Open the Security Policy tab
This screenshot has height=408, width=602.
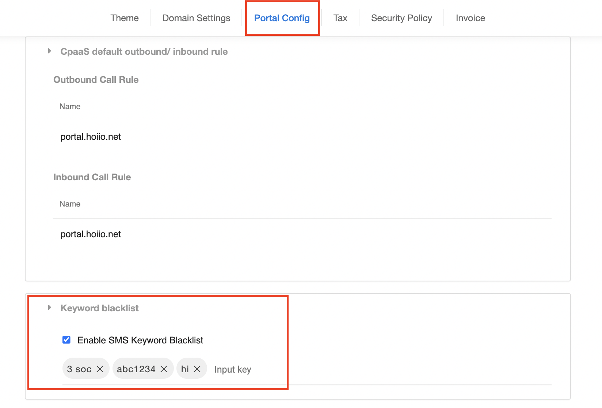click(x=401, y=18)
